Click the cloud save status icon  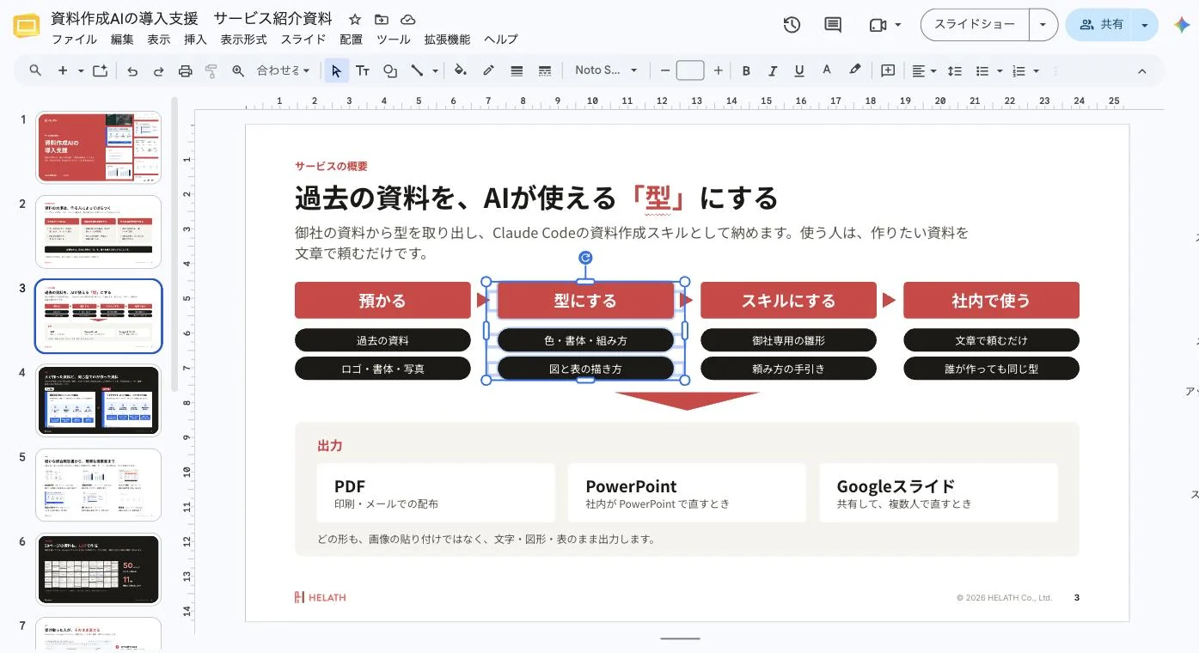pyautogui.click(x=408, y=19)
